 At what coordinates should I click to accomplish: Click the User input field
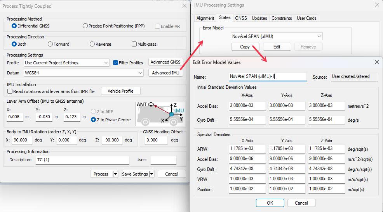point(164,160)
